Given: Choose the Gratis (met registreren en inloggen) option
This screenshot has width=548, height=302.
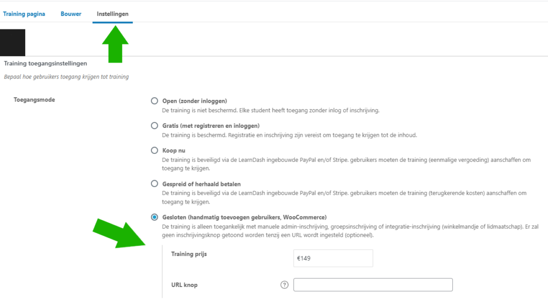Looking at the screenshot, I should 155,126.
